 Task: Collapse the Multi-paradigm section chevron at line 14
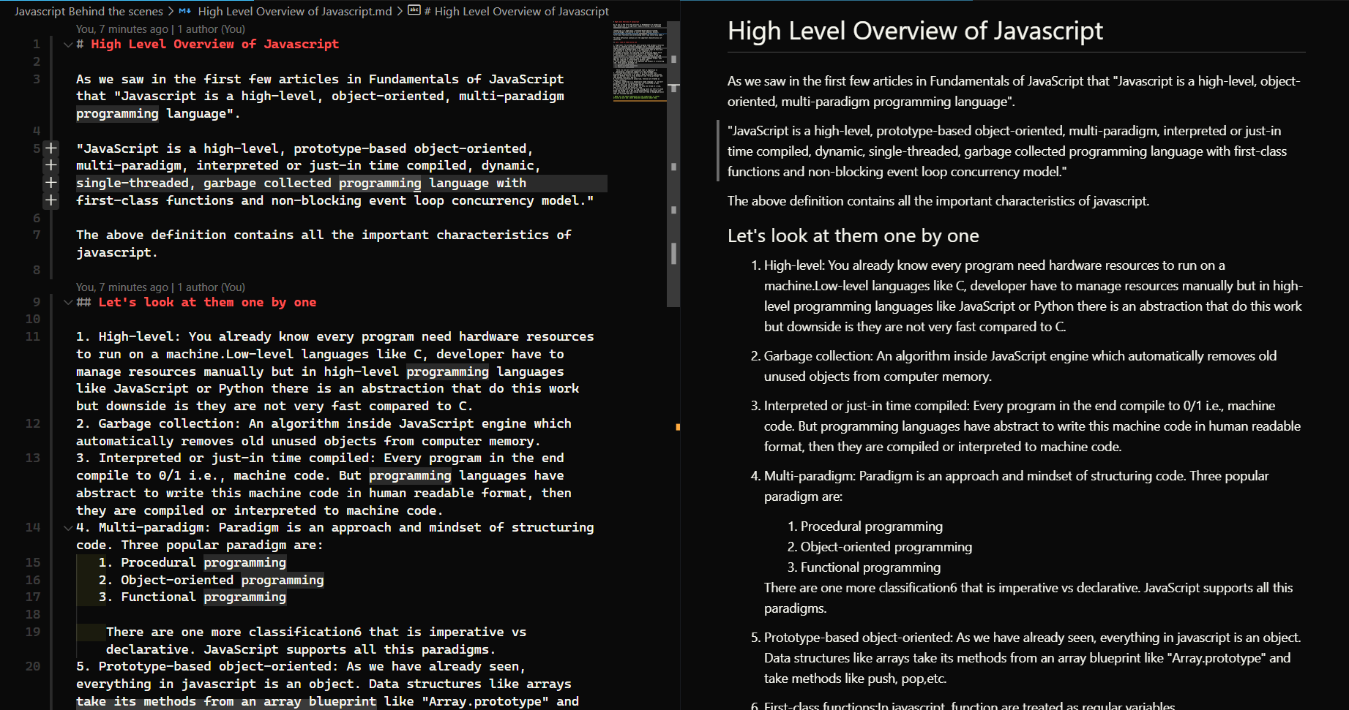[x=67, y=527]
